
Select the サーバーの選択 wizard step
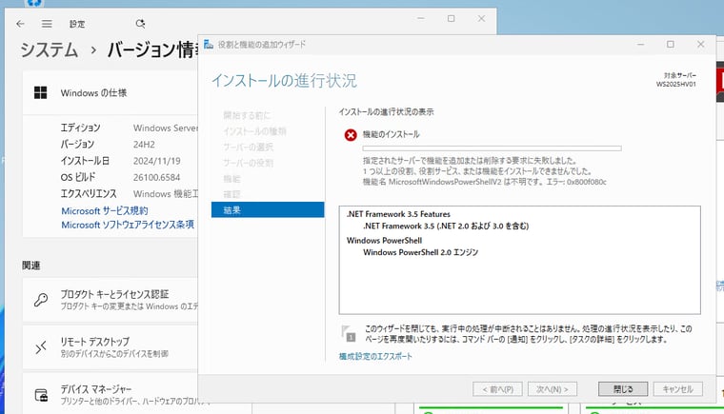click(x=248, y=147)
